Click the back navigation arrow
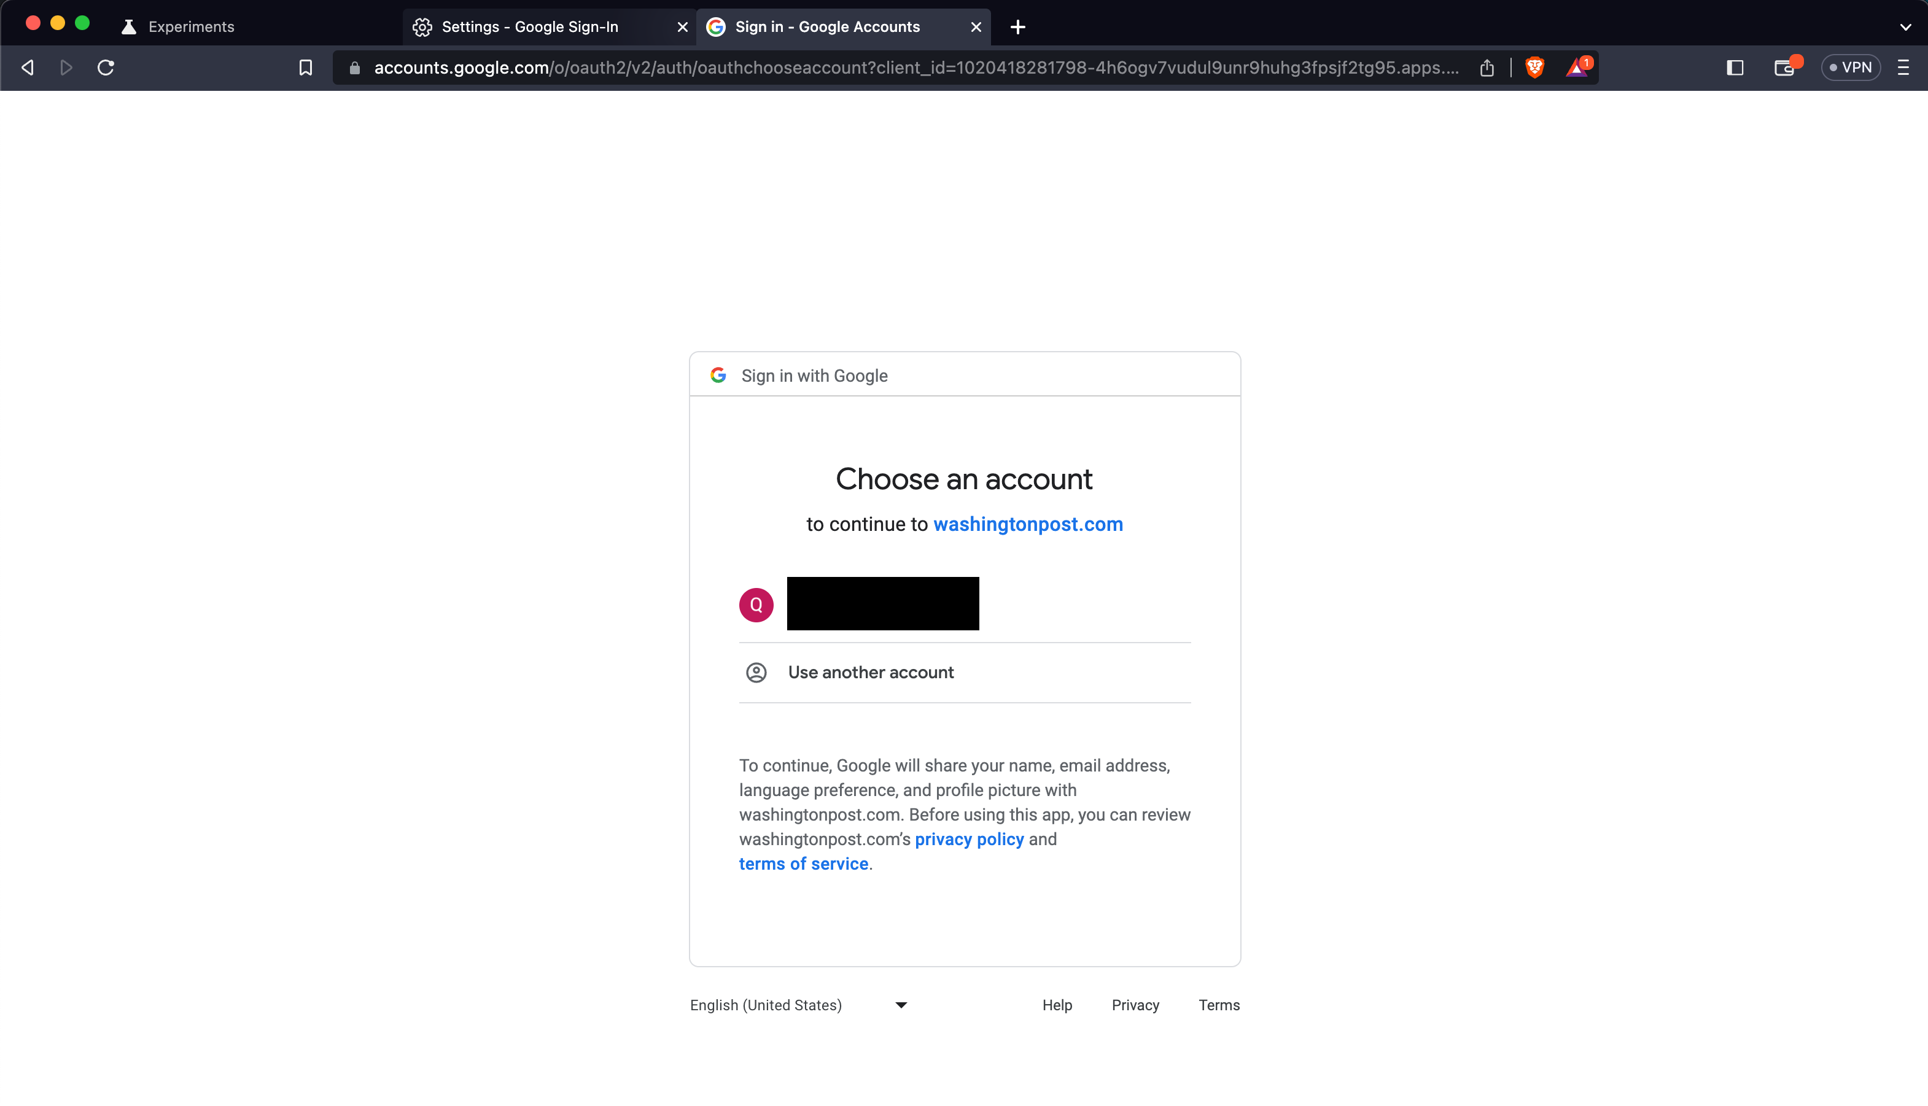 pos(26,68)
